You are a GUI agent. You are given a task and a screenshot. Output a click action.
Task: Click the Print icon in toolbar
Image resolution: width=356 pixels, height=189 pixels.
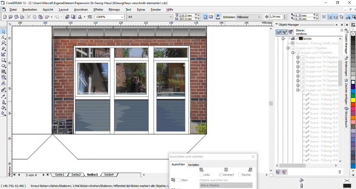[22, 17]
